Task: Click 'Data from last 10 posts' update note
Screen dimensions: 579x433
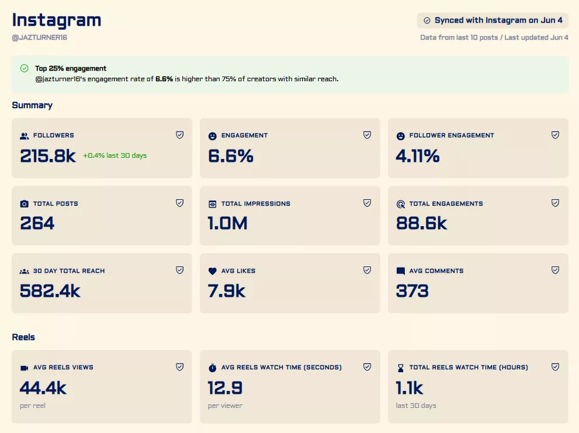Action: pyautogui.click(x=494, y=37)
